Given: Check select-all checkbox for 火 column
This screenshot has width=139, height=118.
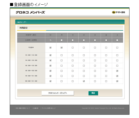Looking at the screenshot, I should pyautogui.click(x=73, y=40).
